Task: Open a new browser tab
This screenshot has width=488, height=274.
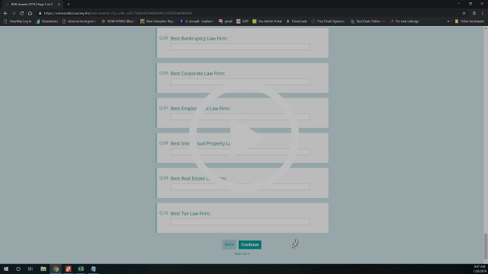Action: [x=69, y=5]
